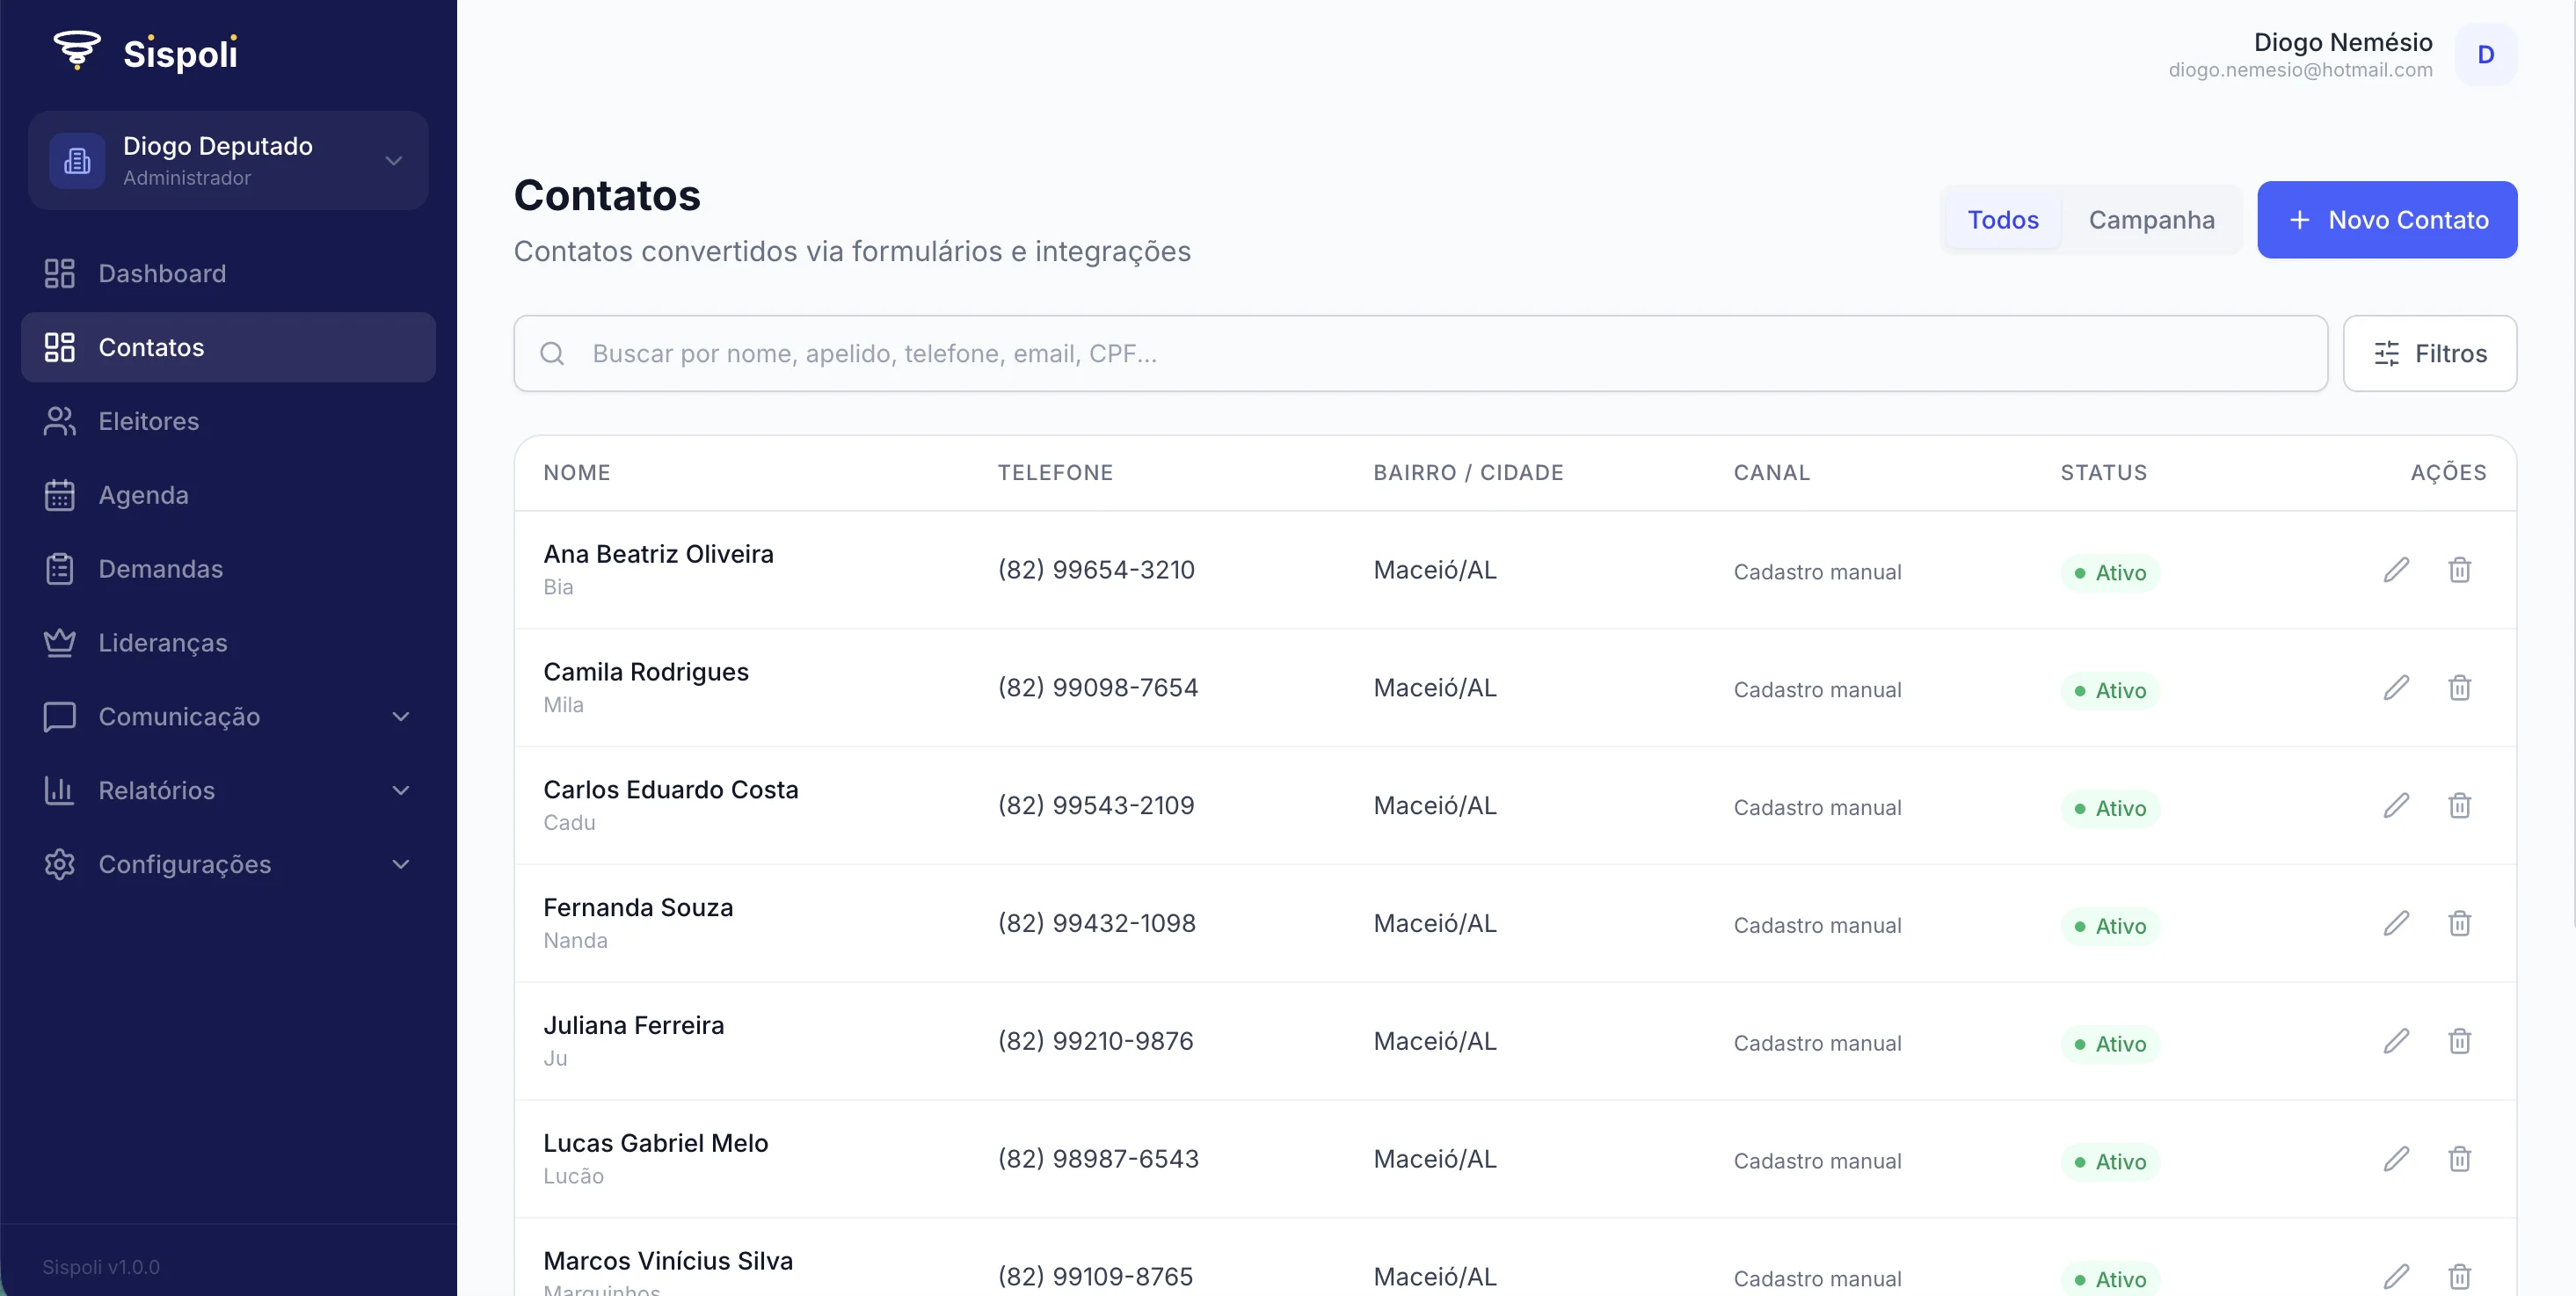Delete Marcos Vinícius Silva with the trash icon
This screenshot has width=2576, height=1296.
2459,1277
